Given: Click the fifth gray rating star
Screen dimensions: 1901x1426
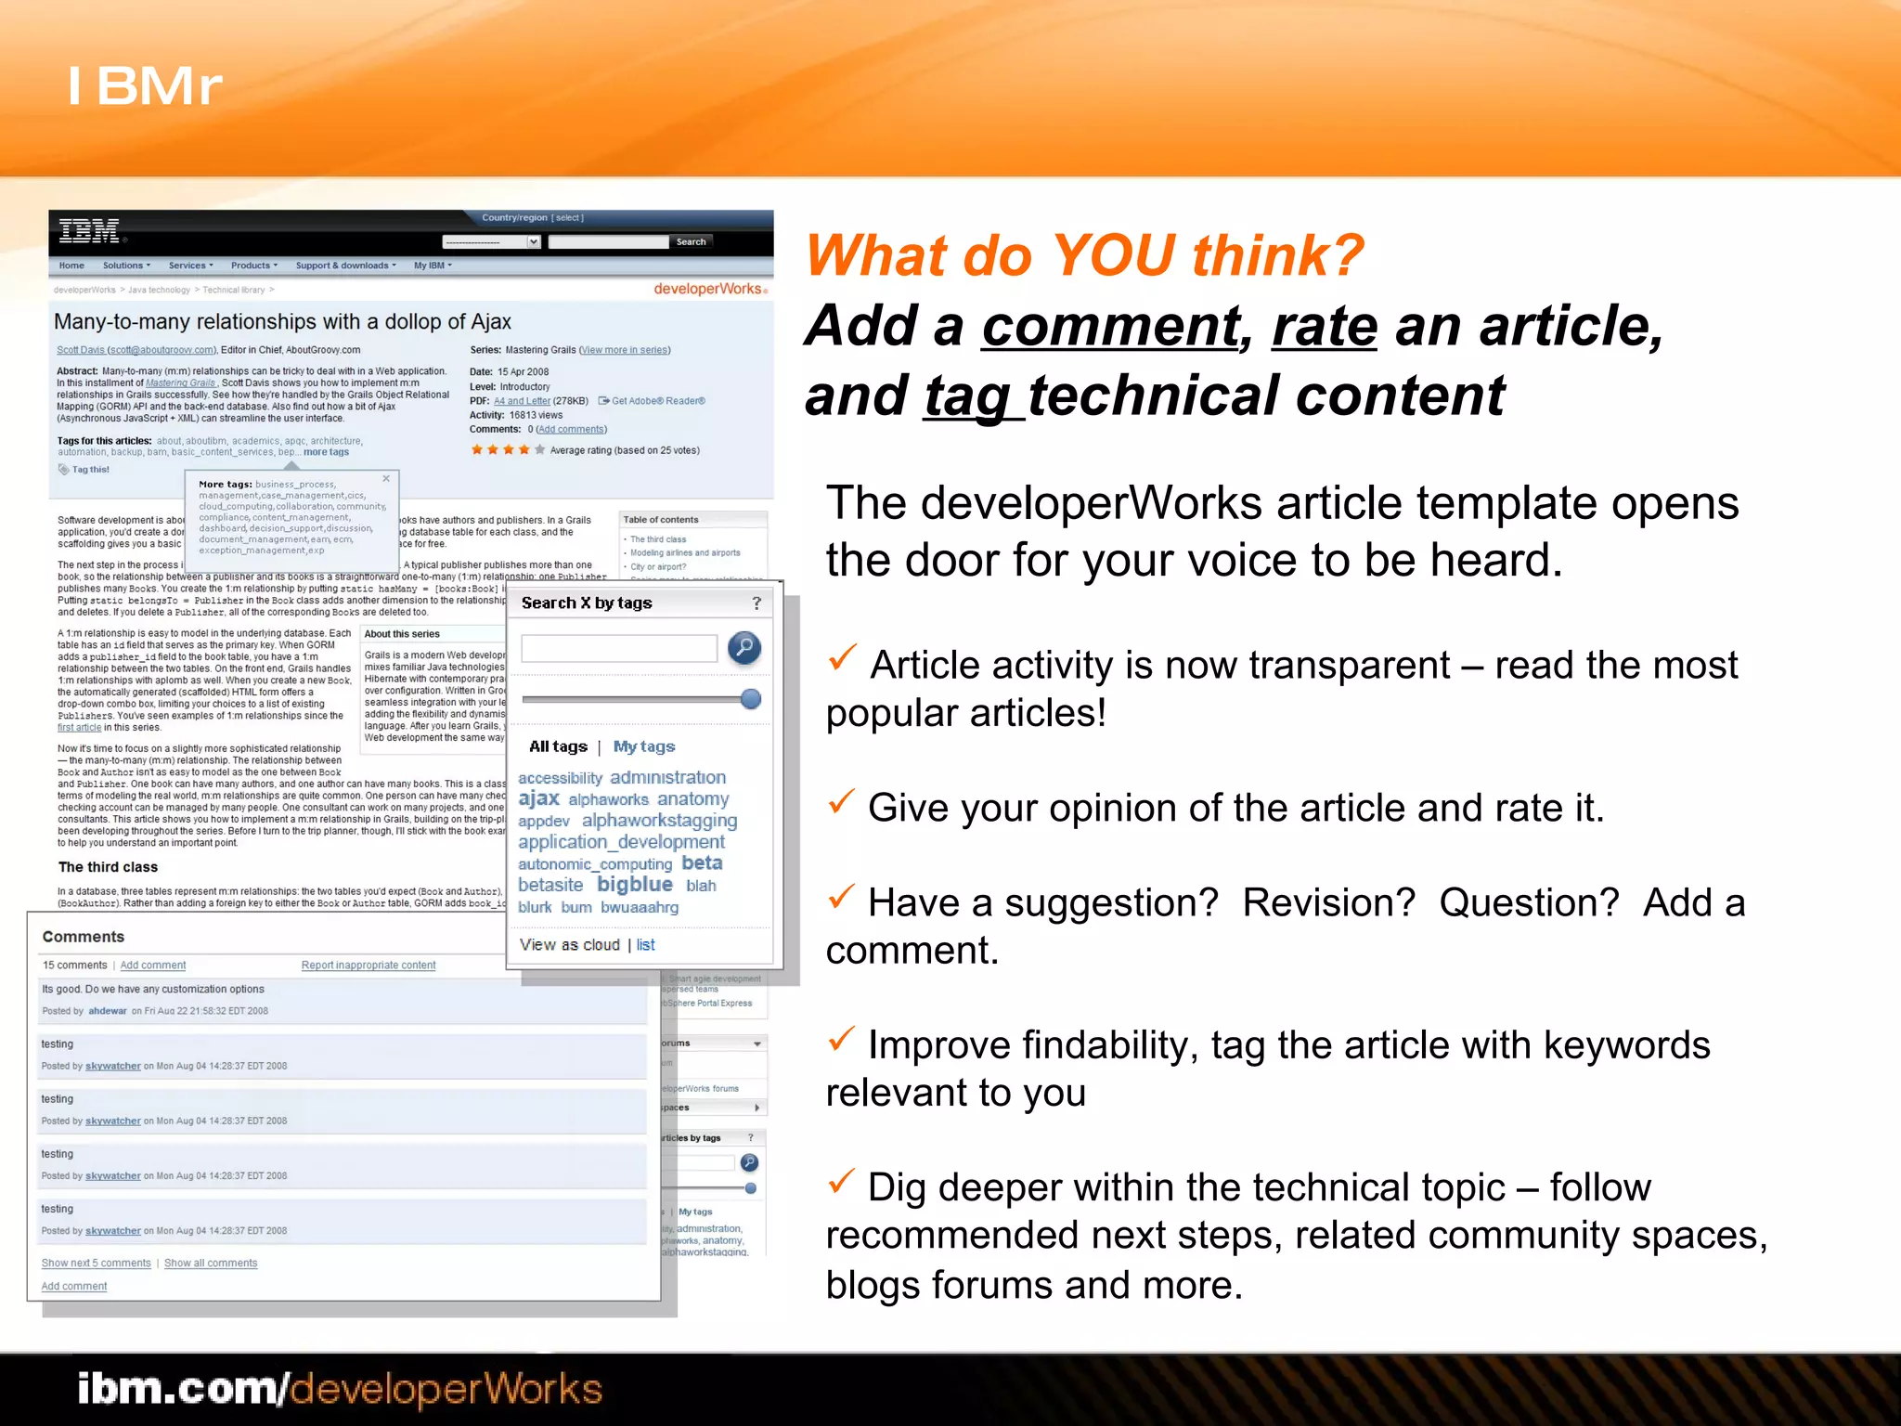Looking at the screenshot, I should [x=540, y=450].
